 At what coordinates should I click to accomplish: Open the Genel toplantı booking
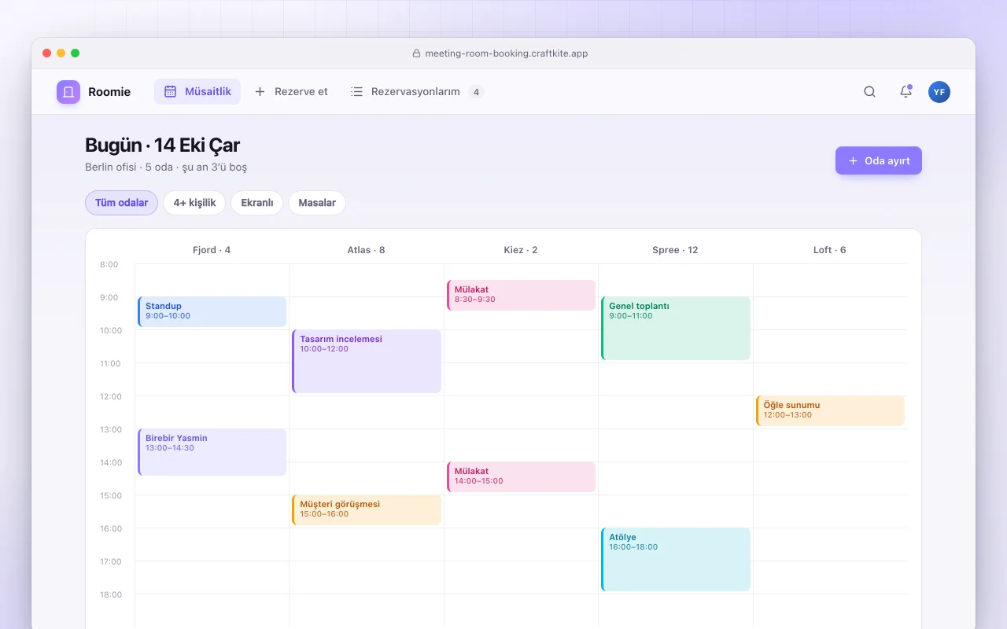676,328
